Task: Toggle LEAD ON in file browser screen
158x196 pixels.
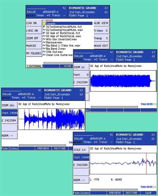Action: (x=34, y=23)
